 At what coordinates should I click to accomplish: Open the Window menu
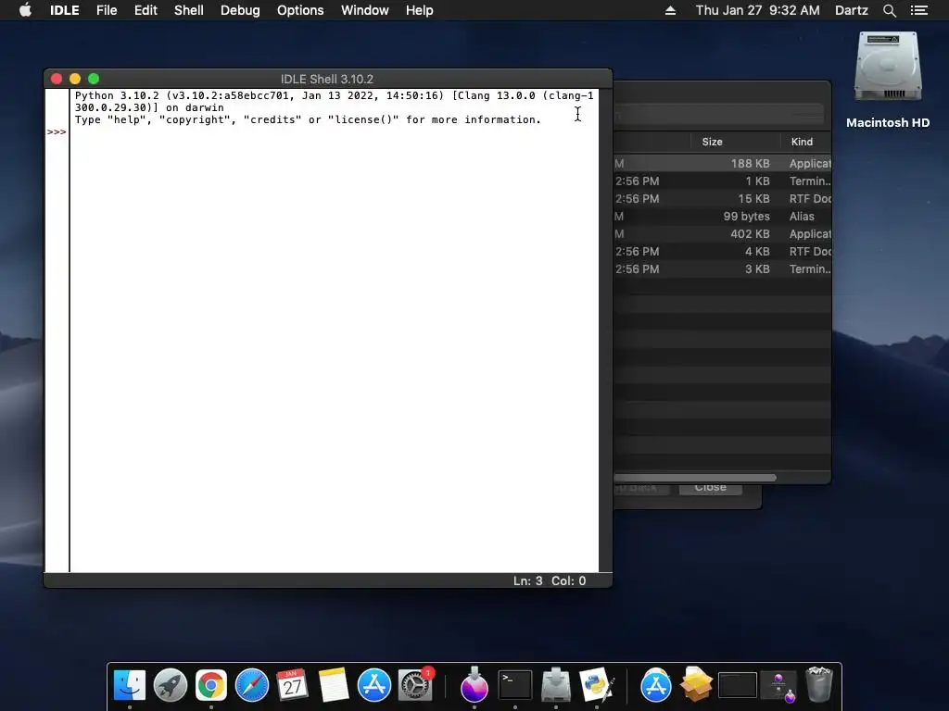pos(364,10)
